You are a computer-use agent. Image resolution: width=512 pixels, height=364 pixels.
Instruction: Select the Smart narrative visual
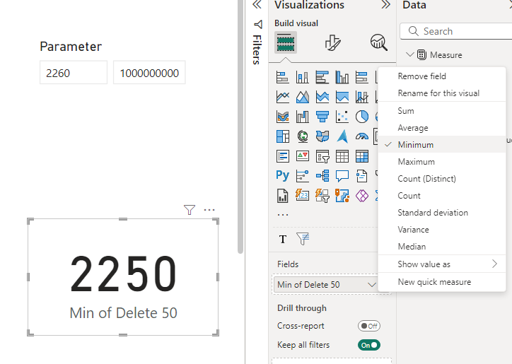[362, 176]
